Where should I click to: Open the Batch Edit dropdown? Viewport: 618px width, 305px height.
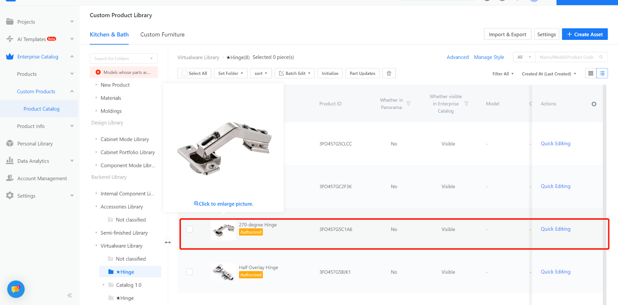click(295, 73)
